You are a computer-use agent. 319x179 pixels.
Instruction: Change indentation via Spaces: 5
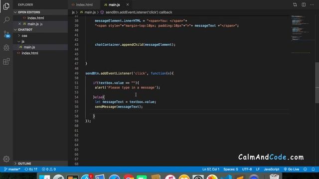[x=230, y=169]
